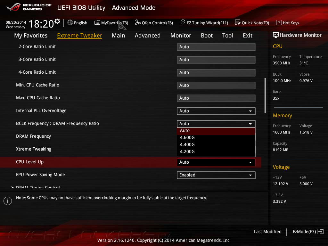Open Internal PLL Overvoltage dropdown
This screenshot has width=328, height=246.
216,111
